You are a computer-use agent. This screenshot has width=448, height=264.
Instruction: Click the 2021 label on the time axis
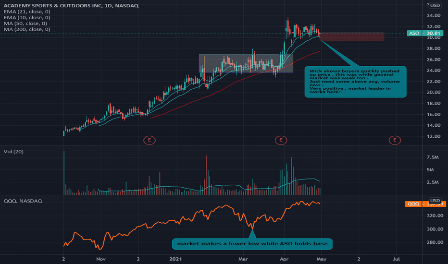pyautogui.click(x=175, y=259)
